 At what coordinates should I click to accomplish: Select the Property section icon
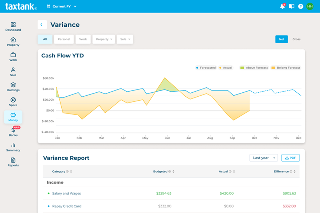(13, 41)
